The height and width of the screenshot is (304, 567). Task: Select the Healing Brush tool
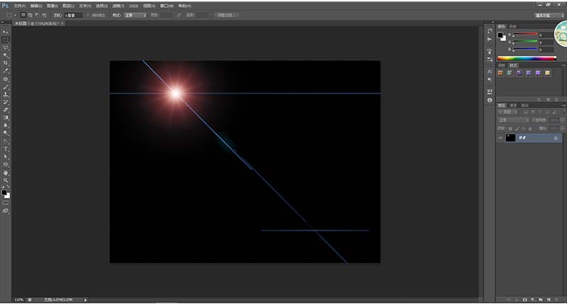6,79
